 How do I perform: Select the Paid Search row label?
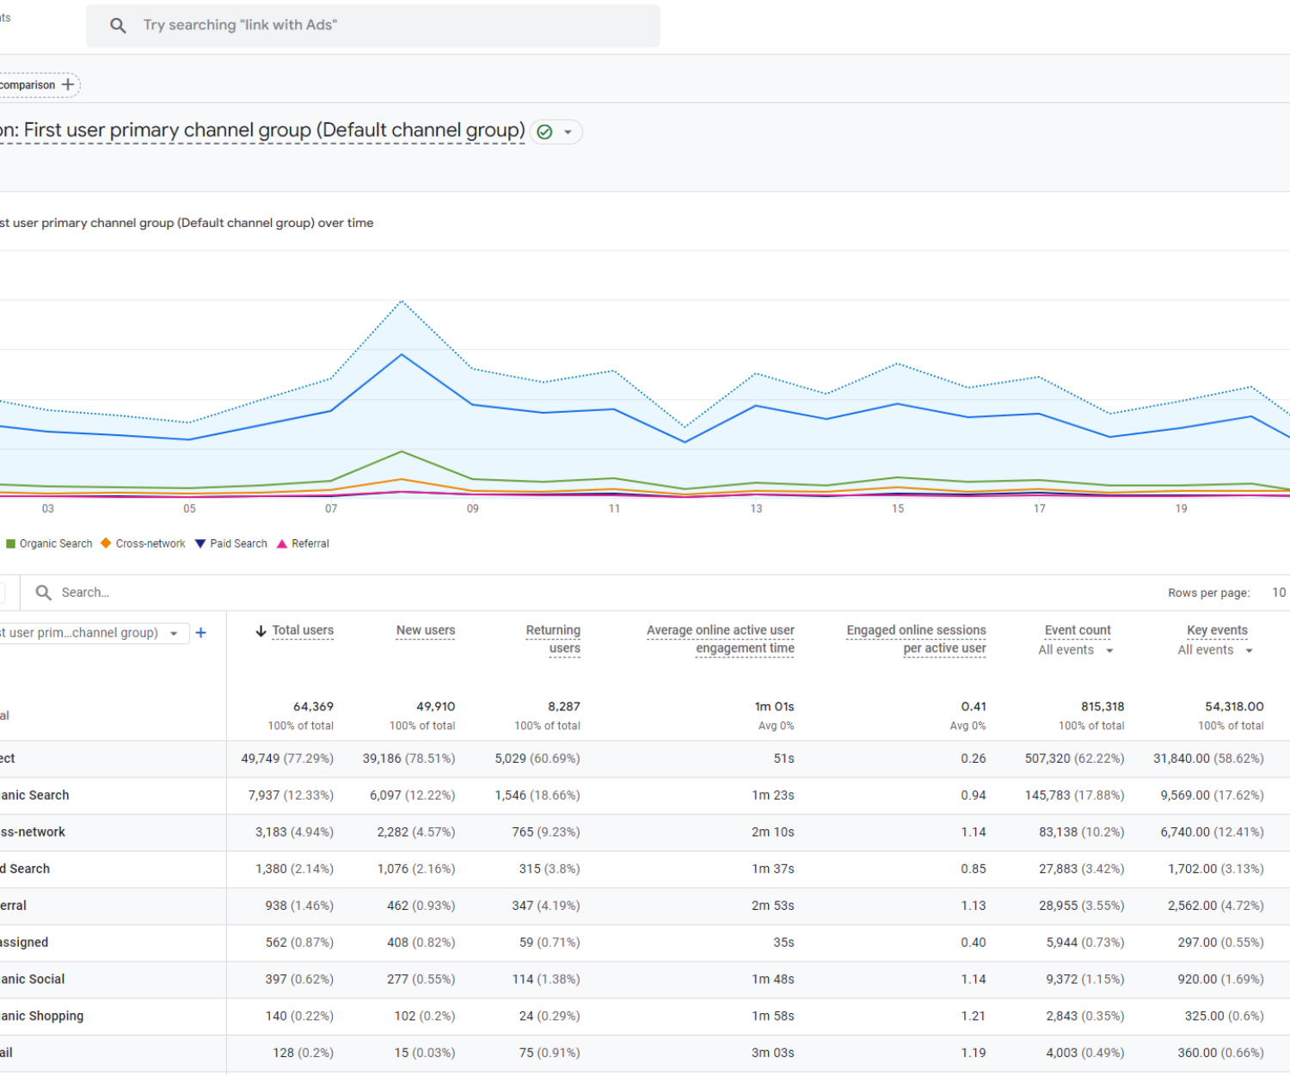25,869
